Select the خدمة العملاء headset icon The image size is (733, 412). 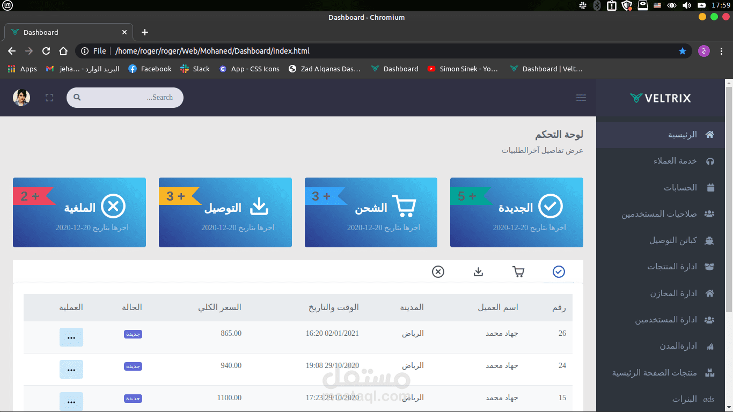click(709, 161)
